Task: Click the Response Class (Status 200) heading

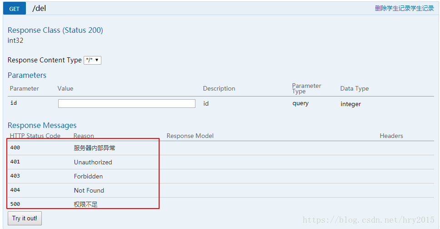Action: [55, 30]
